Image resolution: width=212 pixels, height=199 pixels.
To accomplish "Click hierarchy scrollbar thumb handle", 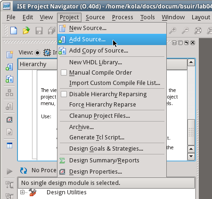I will click(191, 132).
